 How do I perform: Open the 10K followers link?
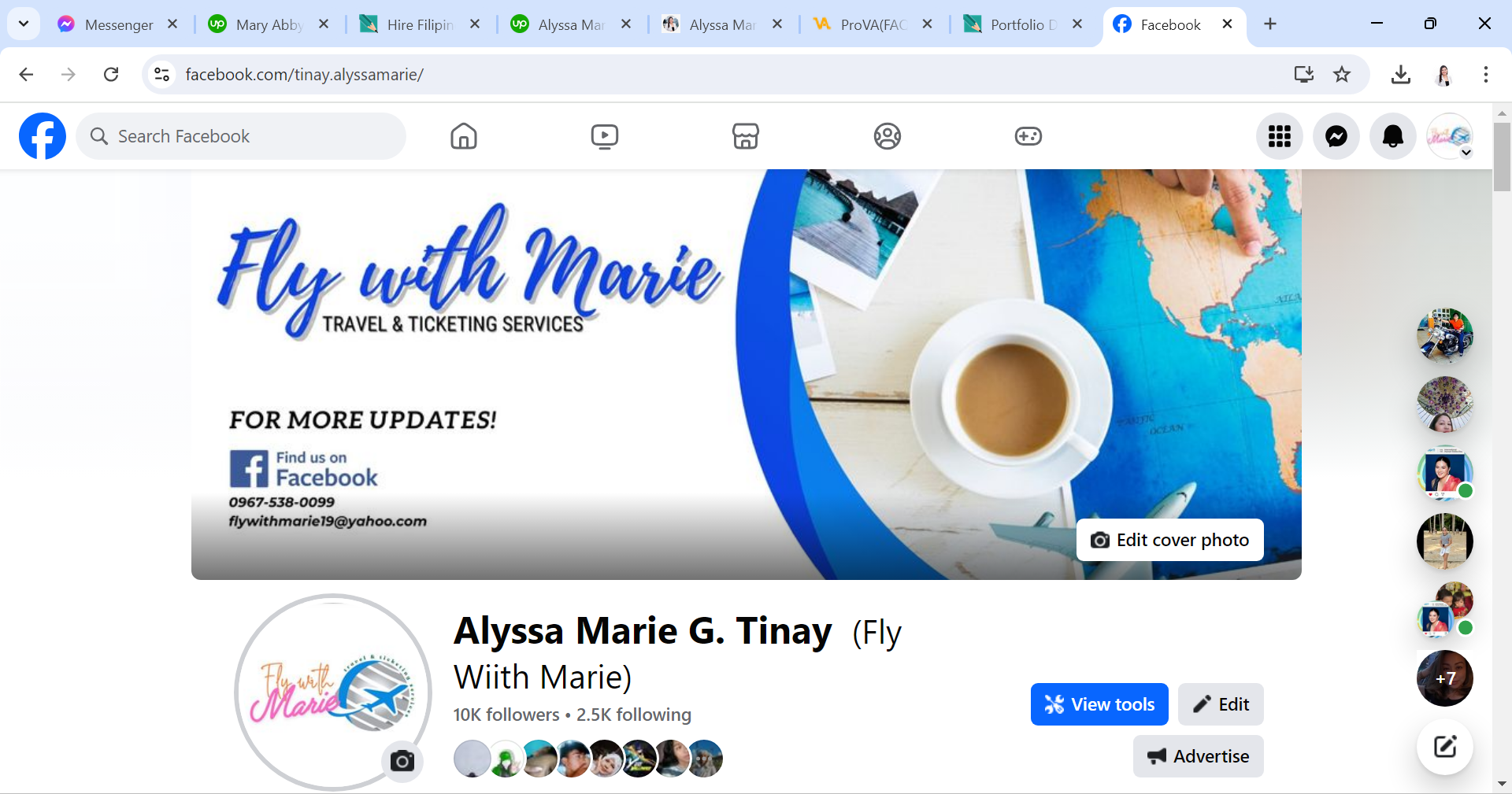[506, 715]
